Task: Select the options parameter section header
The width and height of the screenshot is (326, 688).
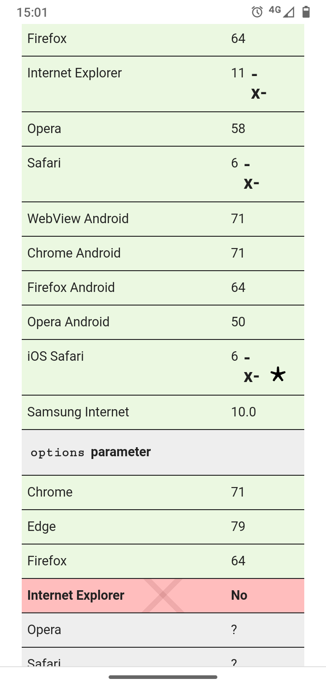Action: 163,451
